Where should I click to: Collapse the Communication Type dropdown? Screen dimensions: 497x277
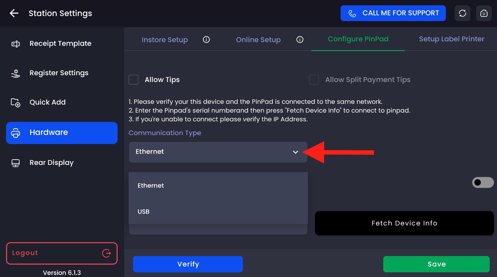pyautogui.click(x=295, y=152)
